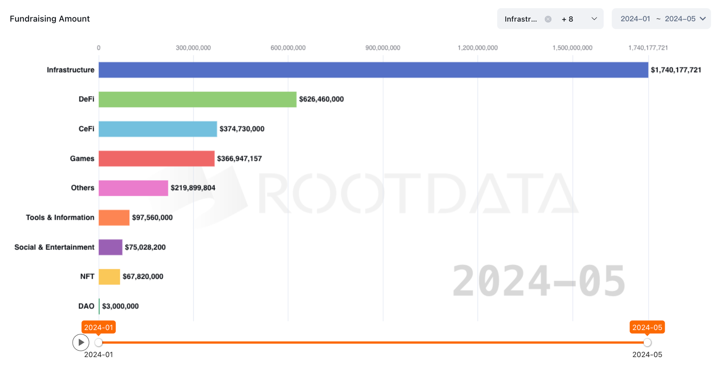Click the Fundraising Amount title
The height and width of the screenshot is (367, 720).
(x=50, y=19)
